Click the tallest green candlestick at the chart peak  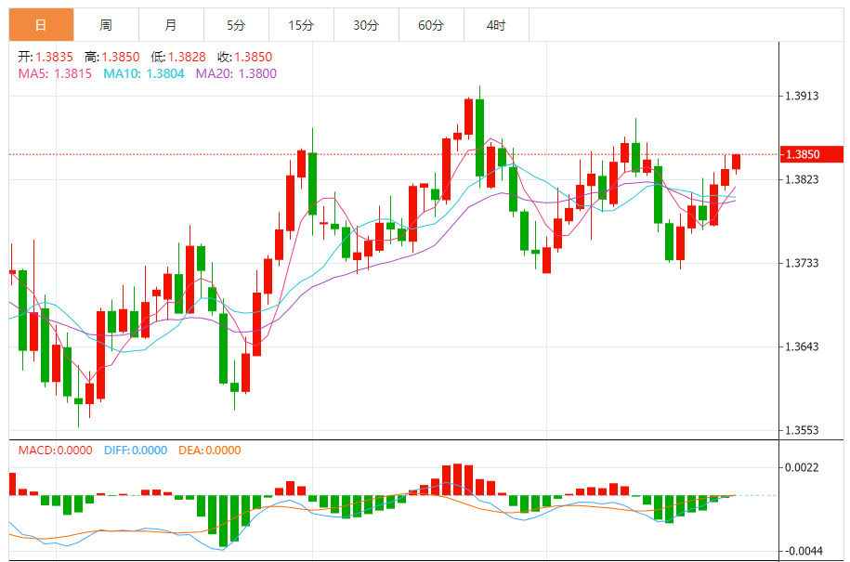click(x=479, y=137)
